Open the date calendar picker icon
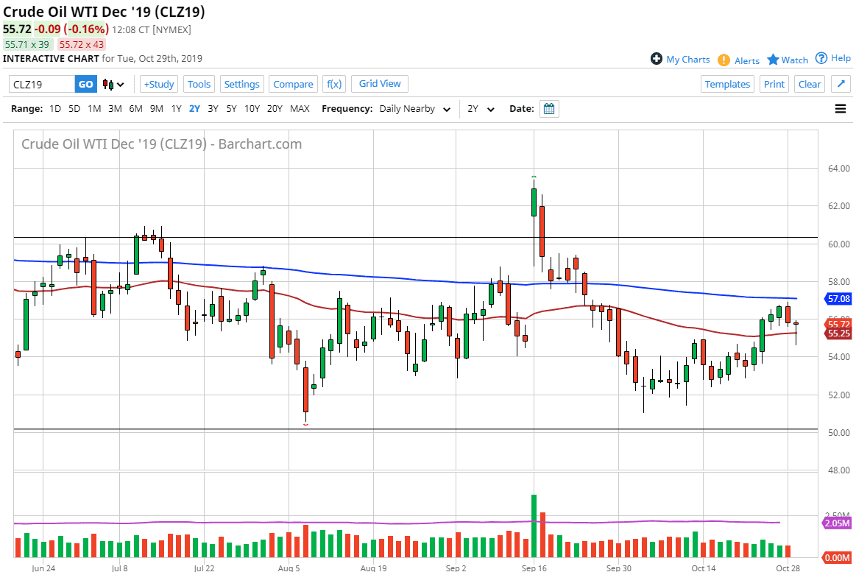Screen dimensions: 856x572 (548, 109)
